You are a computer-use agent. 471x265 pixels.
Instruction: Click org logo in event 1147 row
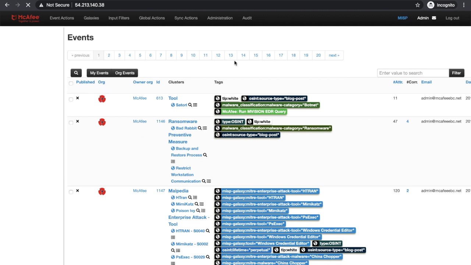[102, 191]
